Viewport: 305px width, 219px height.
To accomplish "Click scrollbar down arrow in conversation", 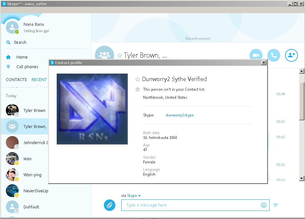I will tap(301, 178).
